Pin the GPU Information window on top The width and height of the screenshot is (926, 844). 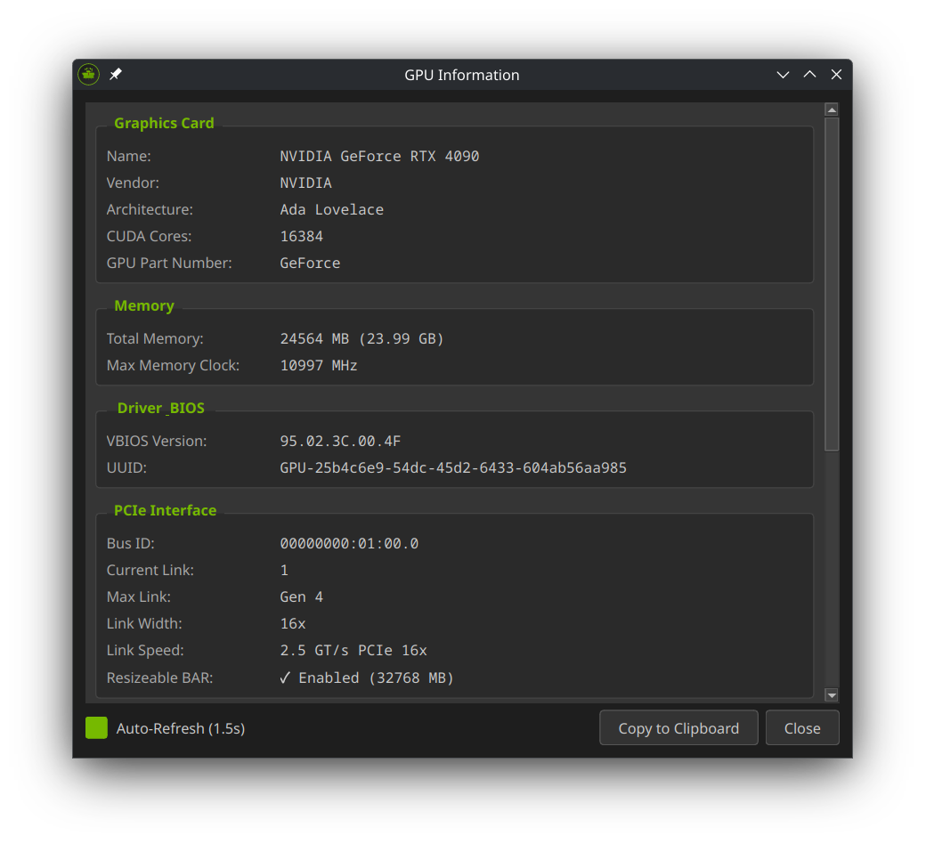[x=116, y=75]
